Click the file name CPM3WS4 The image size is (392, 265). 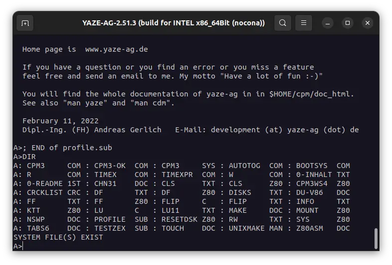tap(312, 184)
